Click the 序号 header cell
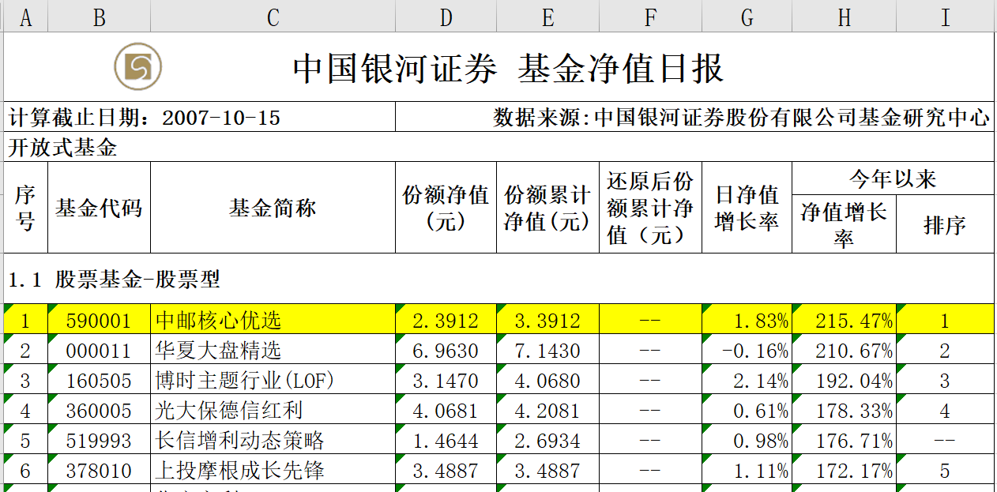Screen dimensions: 997x492 click(x=25, y=208)
